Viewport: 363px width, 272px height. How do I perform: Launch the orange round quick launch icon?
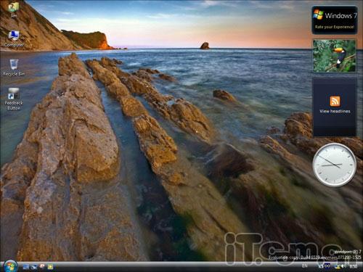tap(42, 266)
